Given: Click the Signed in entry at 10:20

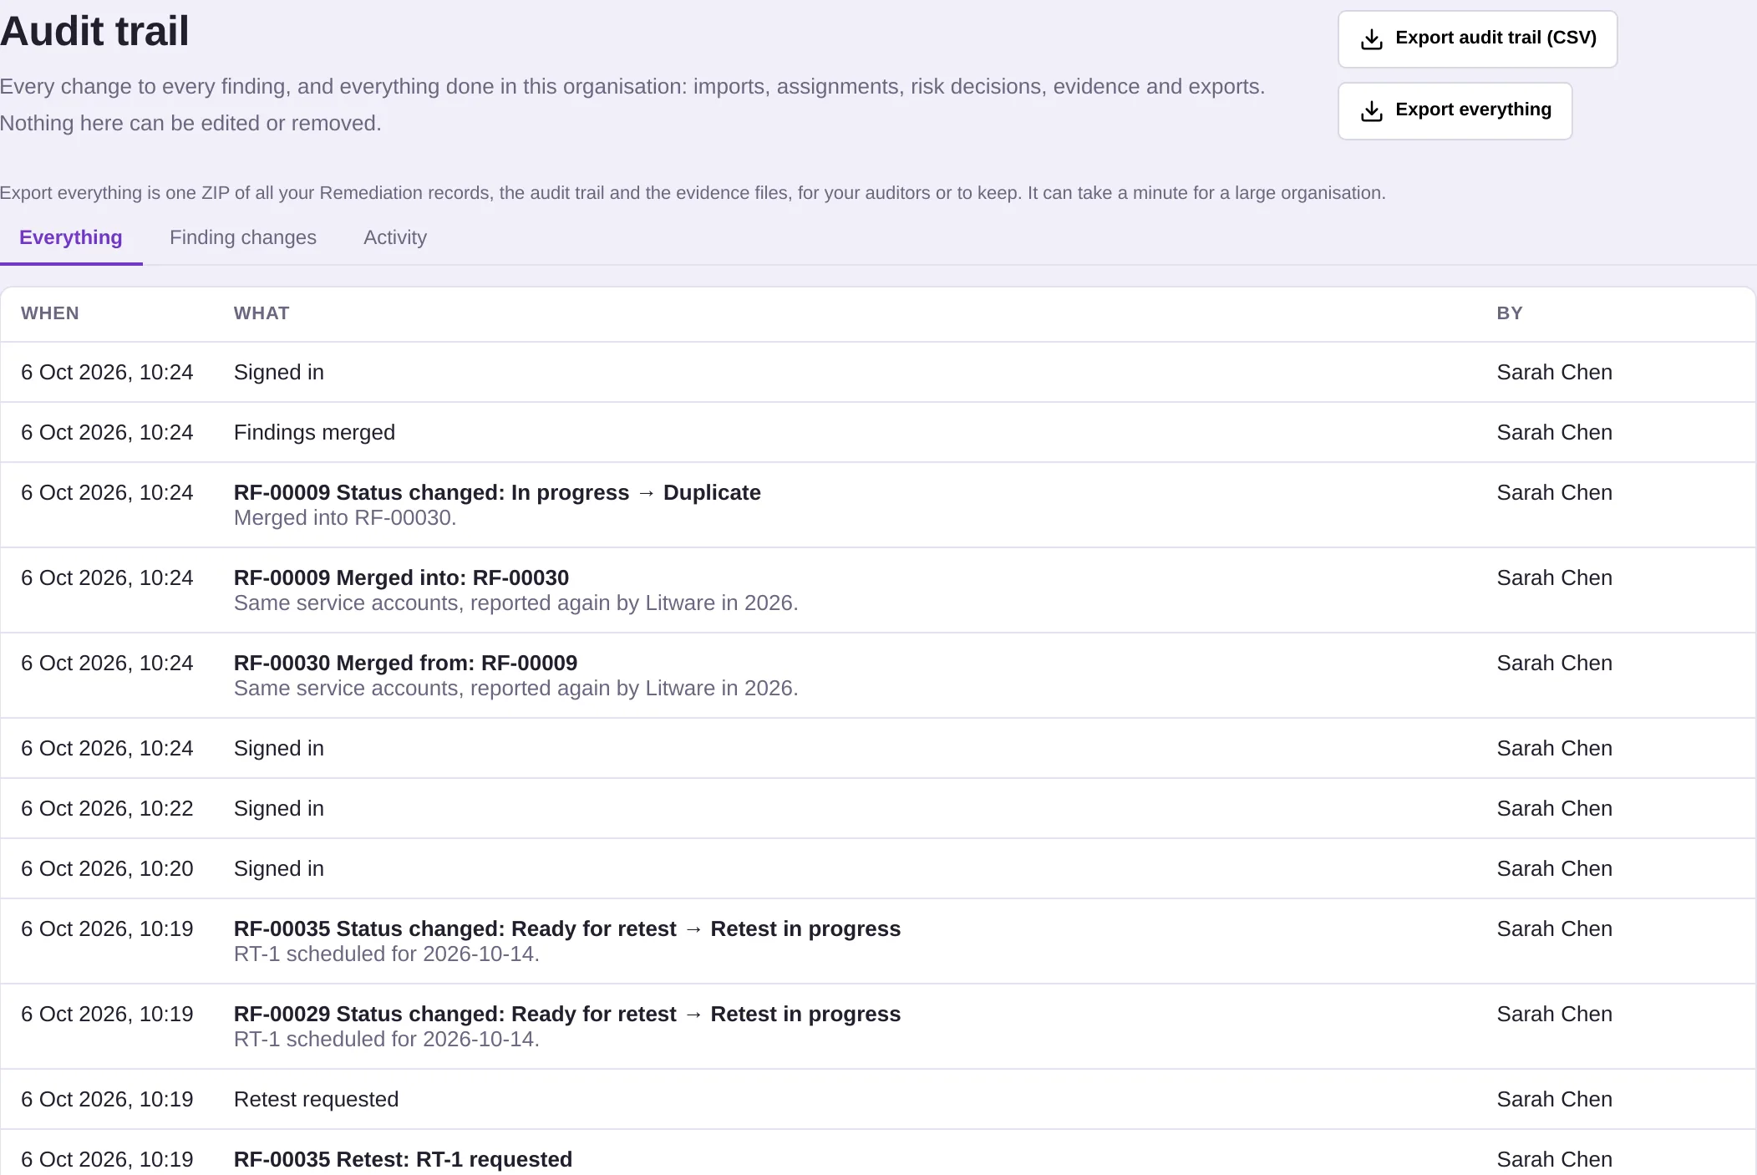Looking at the screenshot, I should pos(877,869).
